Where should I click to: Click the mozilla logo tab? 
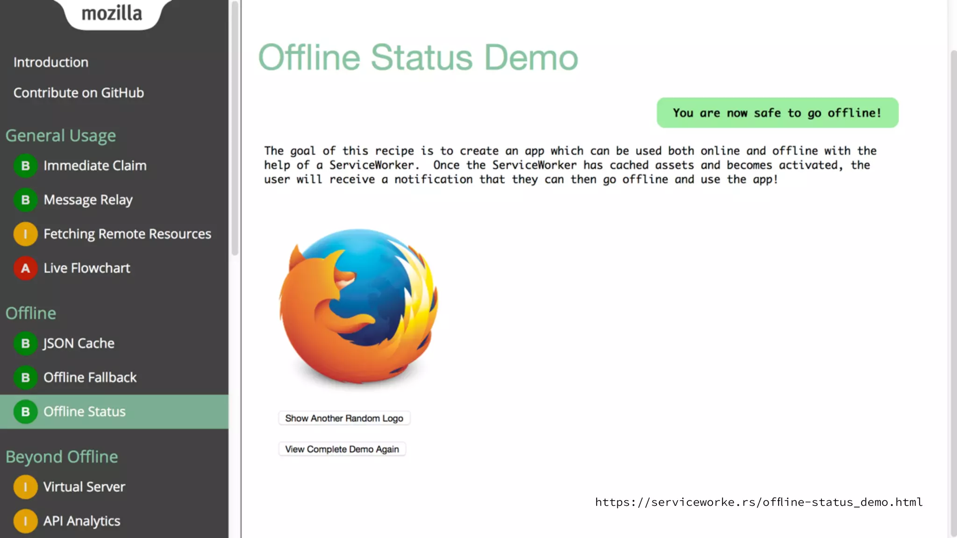112,13
